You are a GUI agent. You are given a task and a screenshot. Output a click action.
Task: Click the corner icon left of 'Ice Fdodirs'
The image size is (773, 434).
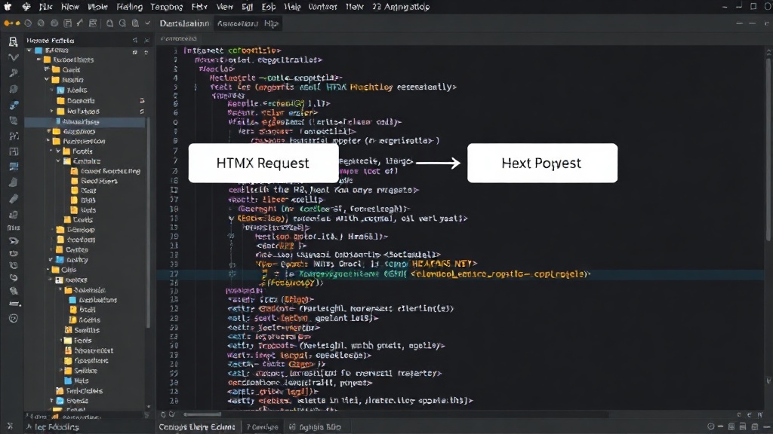point(9,426)
